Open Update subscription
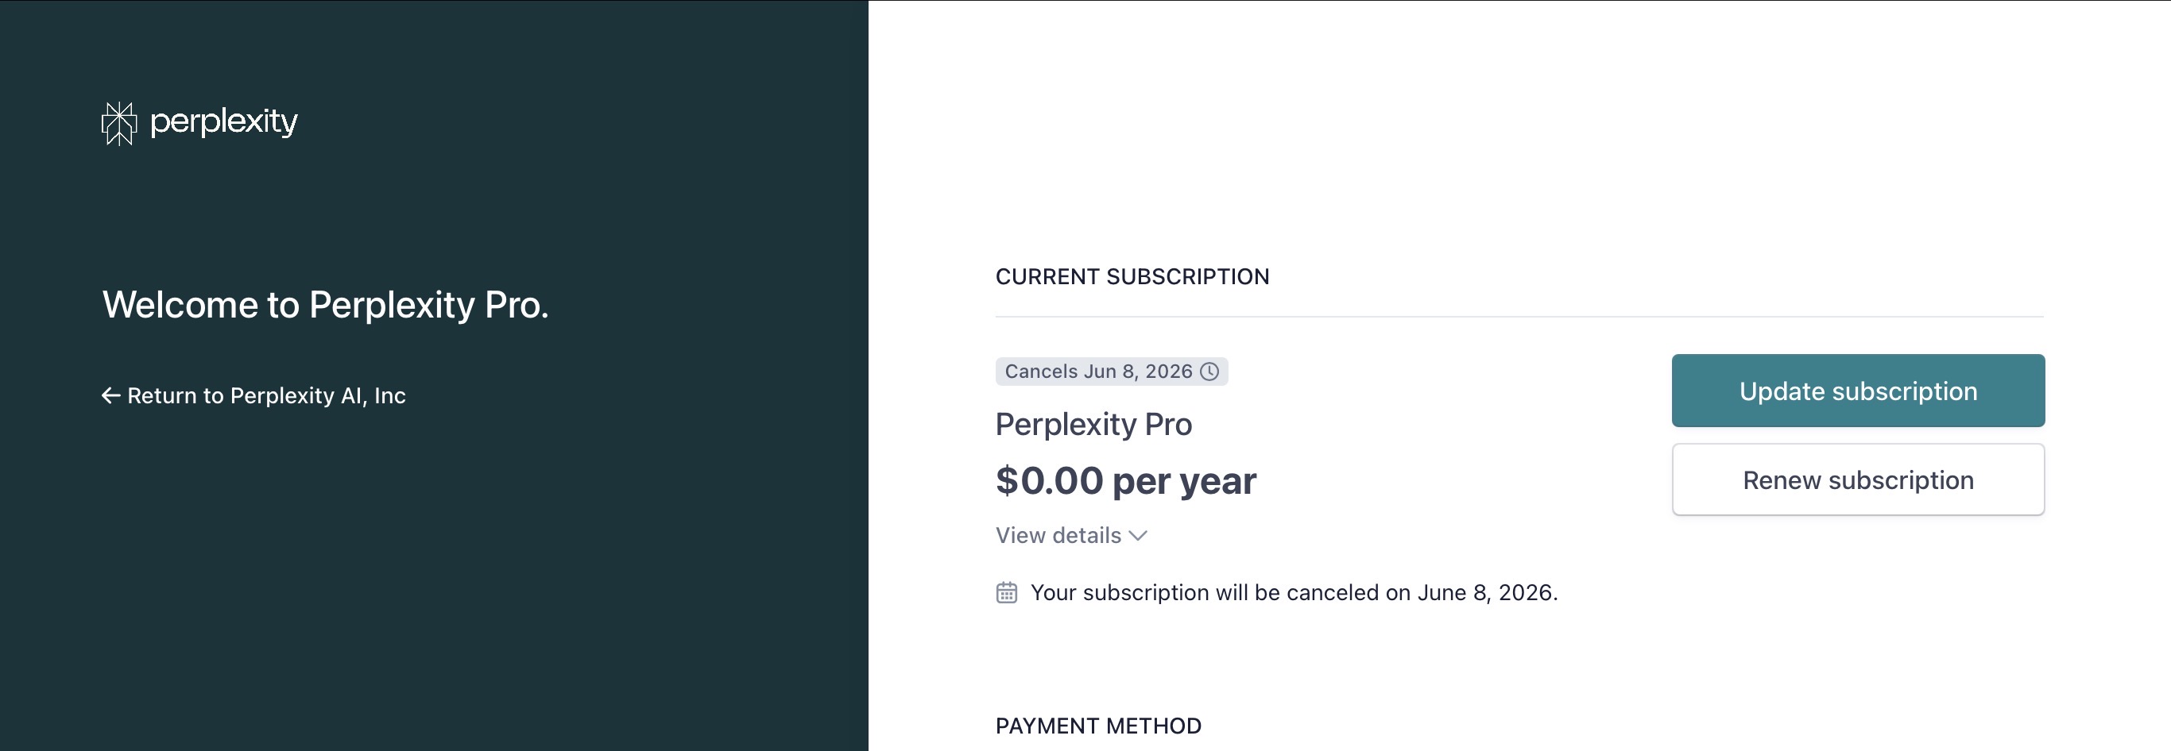Screen dimensions: 2171x751 (1859, 391)
